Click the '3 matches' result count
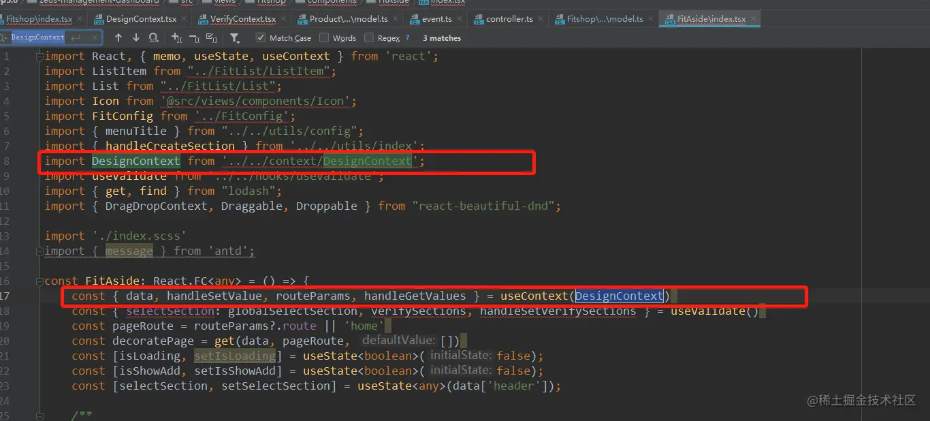The width and height of the screenshot is (930, 421). pos(442,38)
